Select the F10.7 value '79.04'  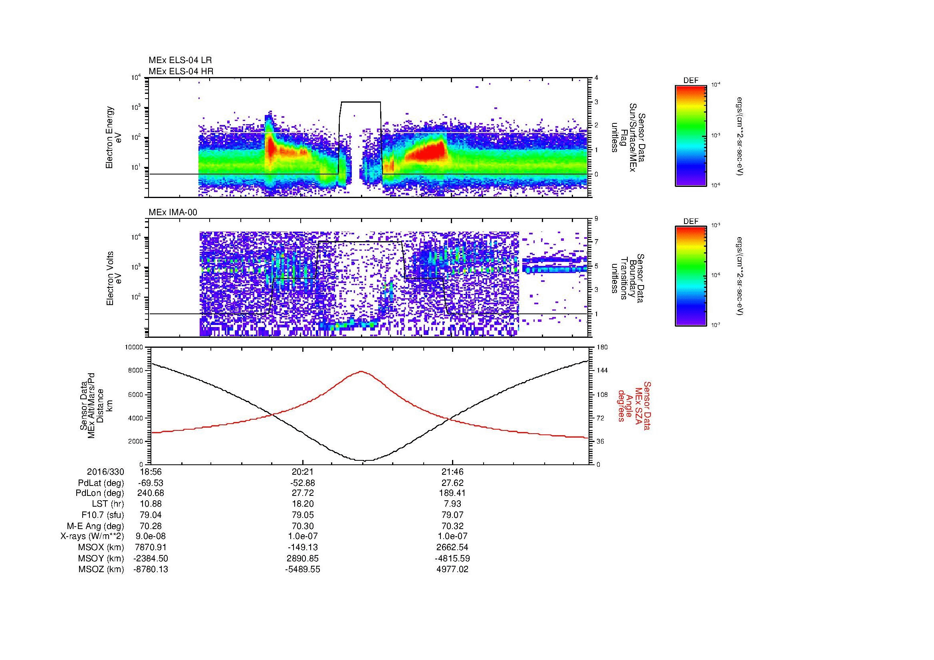click(x=151, y=515)
